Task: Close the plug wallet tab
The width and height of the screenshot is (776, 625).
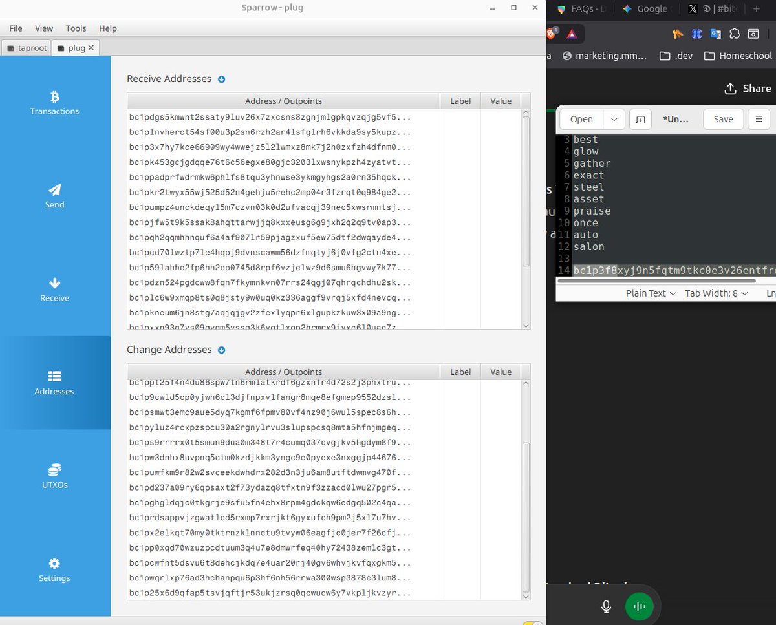Action: tap(91, 48)
